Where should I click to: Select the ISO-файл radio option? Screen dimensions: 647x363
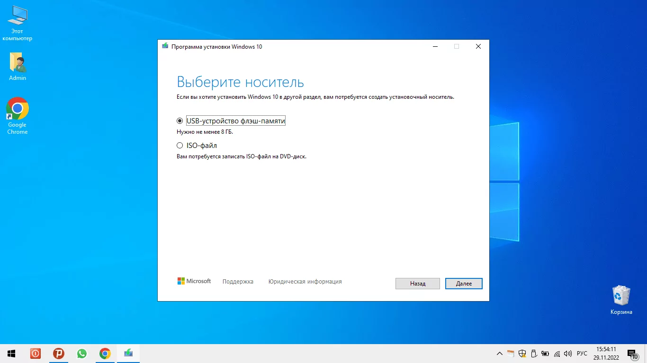click(x=180, y=146)
